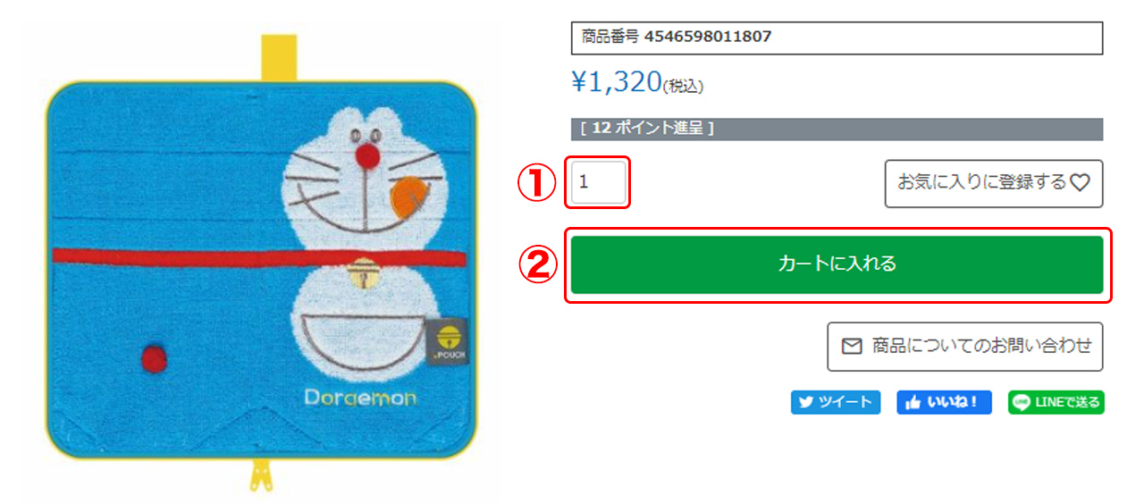
Task: Click the 12 ポイント進呈 gray bar
Action: coord(837,129)
